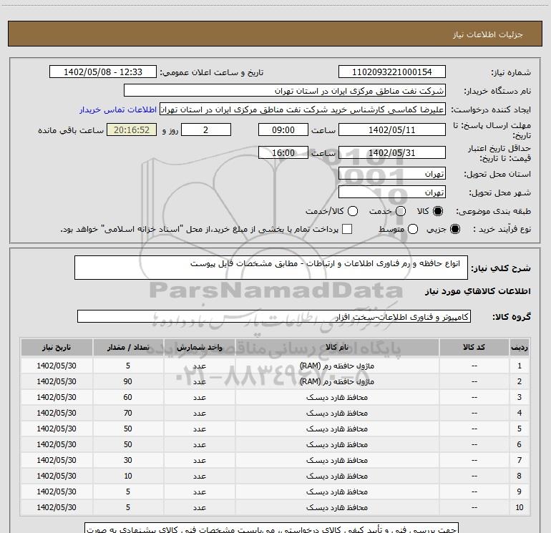
Task: Click row number 4 cell
Action: 520,413
